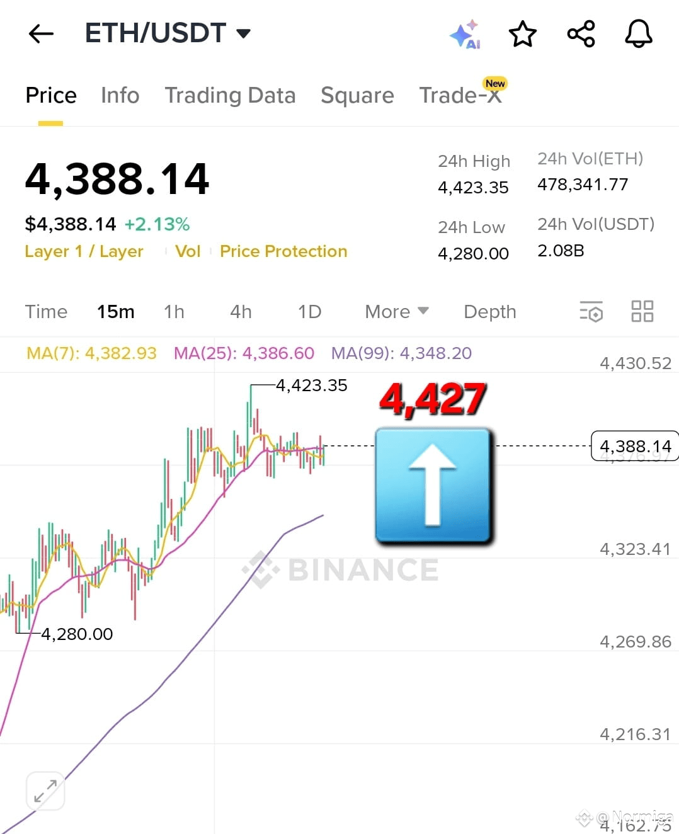This screenshot has height=834, width=679.
Task: Add ETH/USDT to favorites with the star
Action: click(x=522, y=34)
